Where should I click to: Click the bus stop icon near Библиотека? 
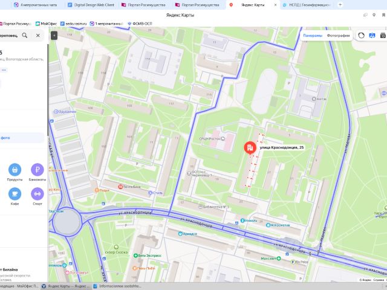[x=237, y=223]
